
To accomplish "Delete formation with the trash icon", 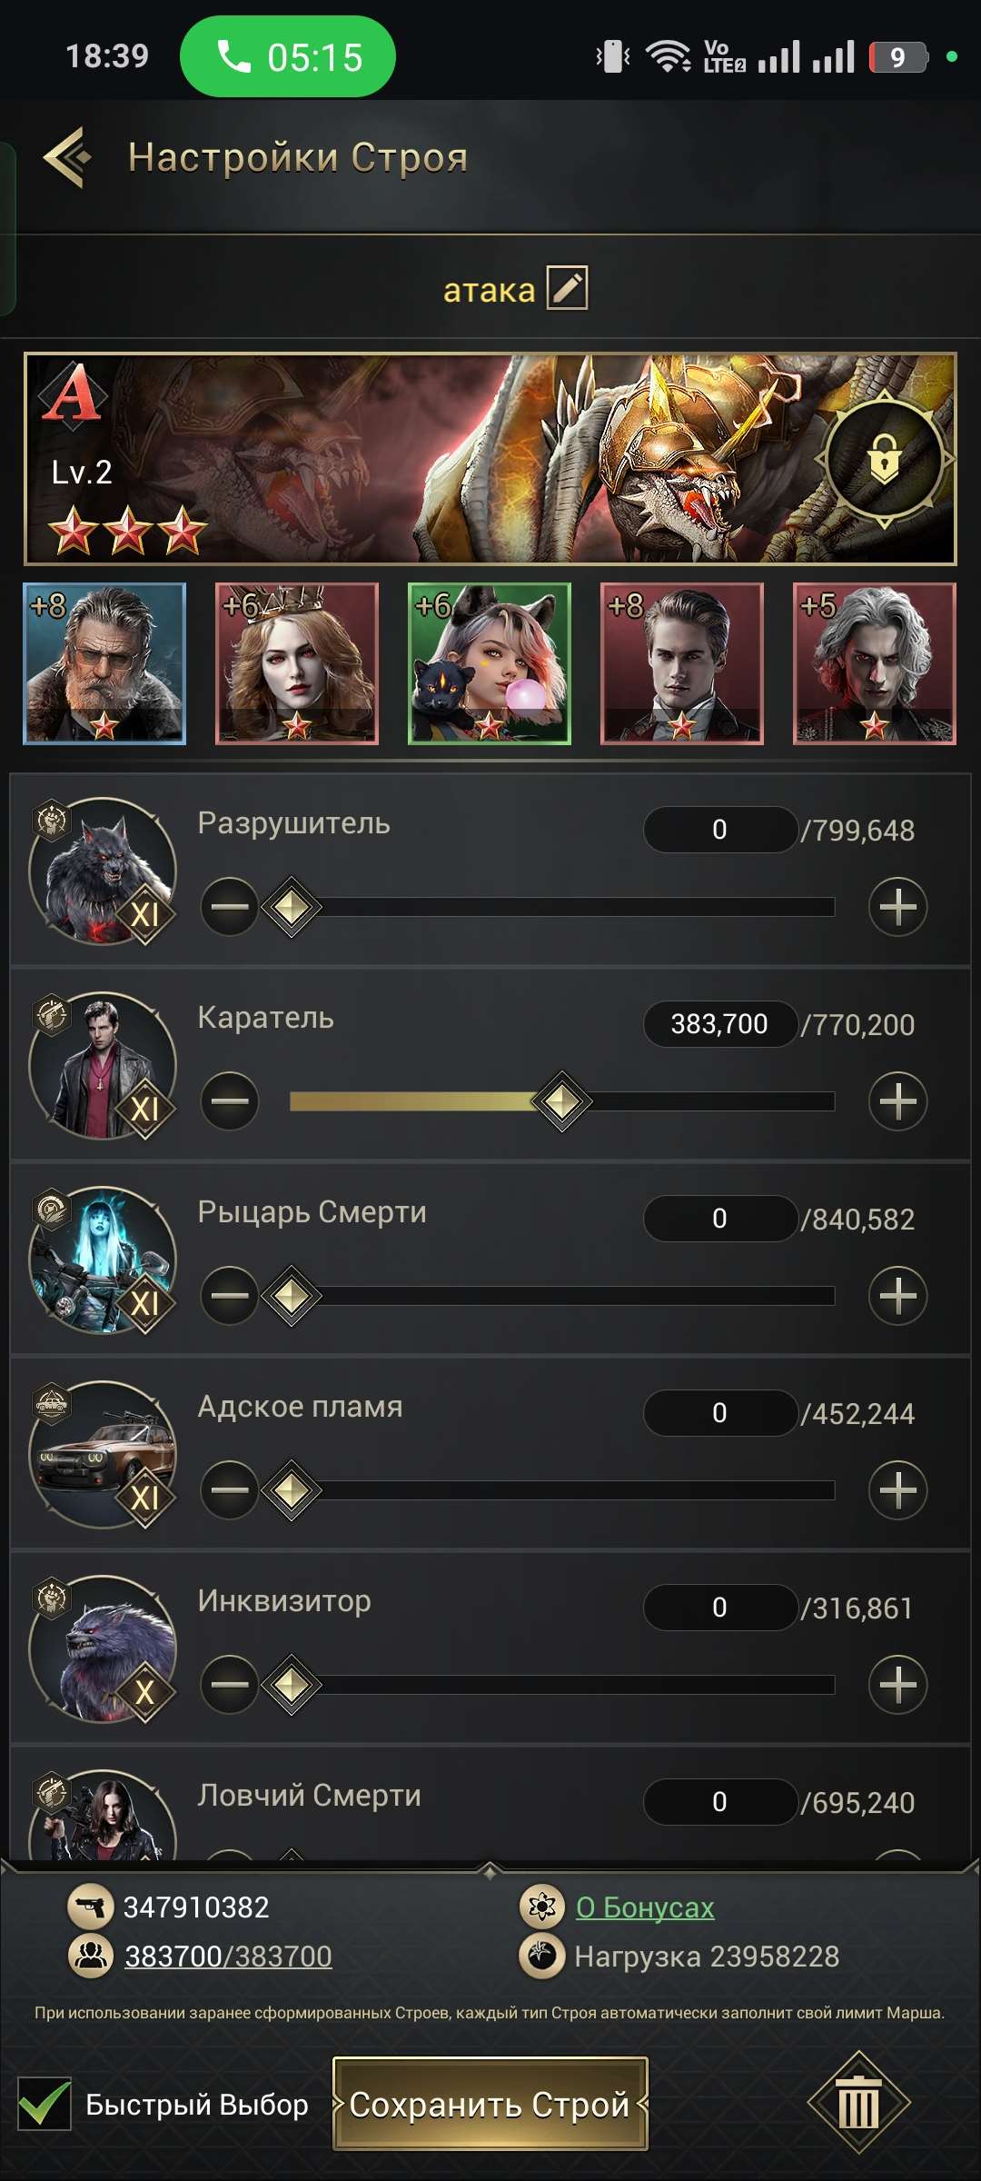I will [858, 2103].
